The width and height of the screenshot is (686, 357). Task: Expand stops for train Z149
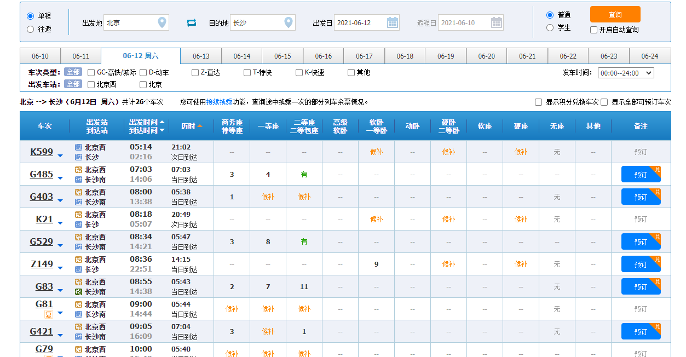[60, 269]
